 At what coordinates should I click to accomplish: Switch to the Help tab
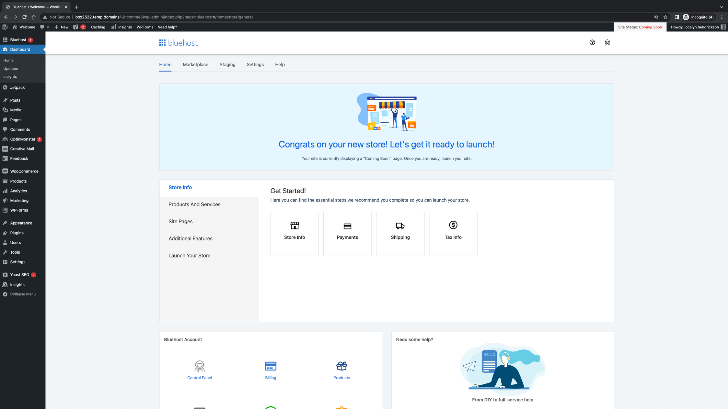[x=280, y=65]
